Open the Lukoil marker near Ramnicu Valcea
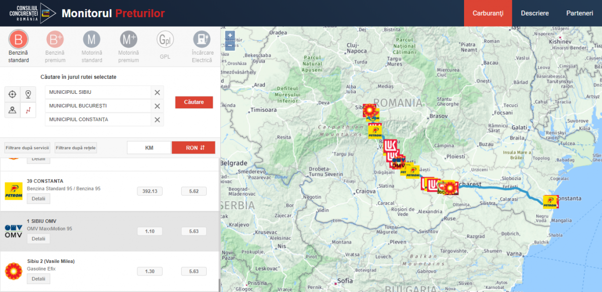The width and height of the screenshot is (602, 292). pyautogui.click(x=391, y=147)
